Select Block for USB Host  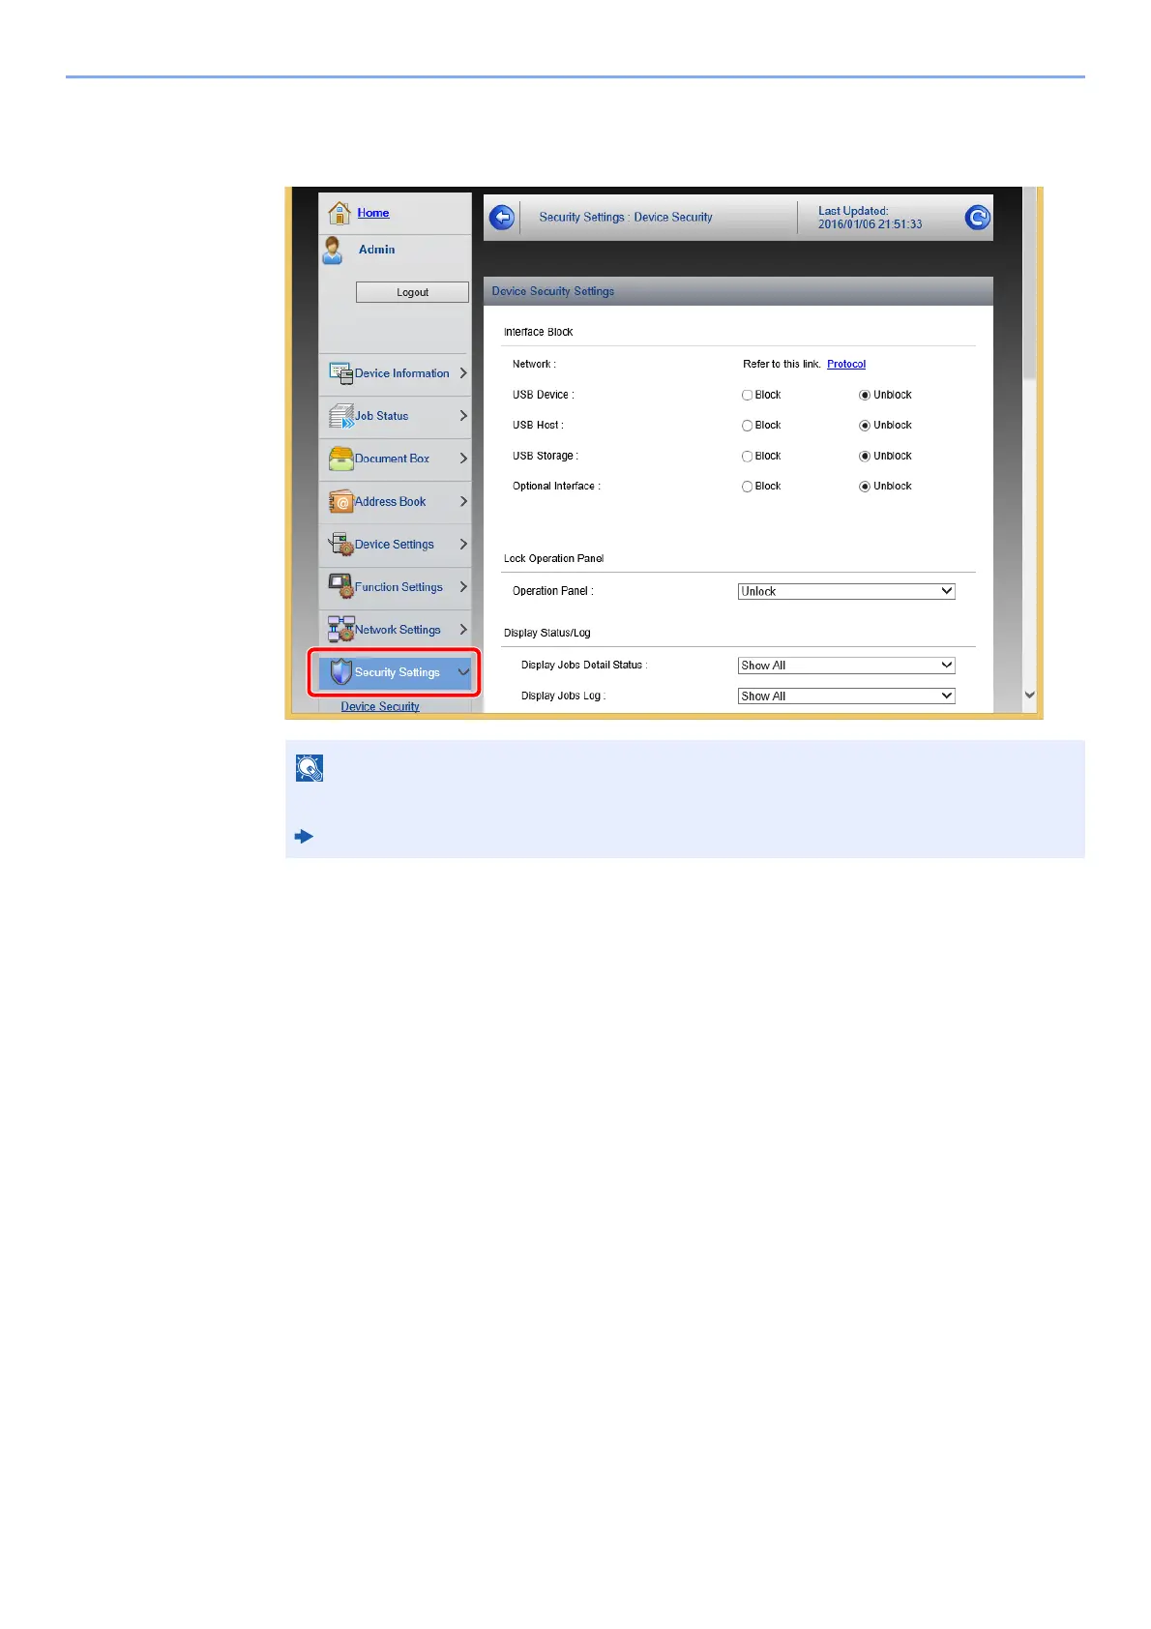[x=747, y=426]
